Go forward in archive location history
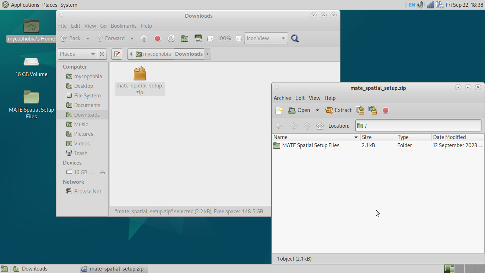This screenshot has width=485, height=273. pyautogui.click(x=294, y=126)
